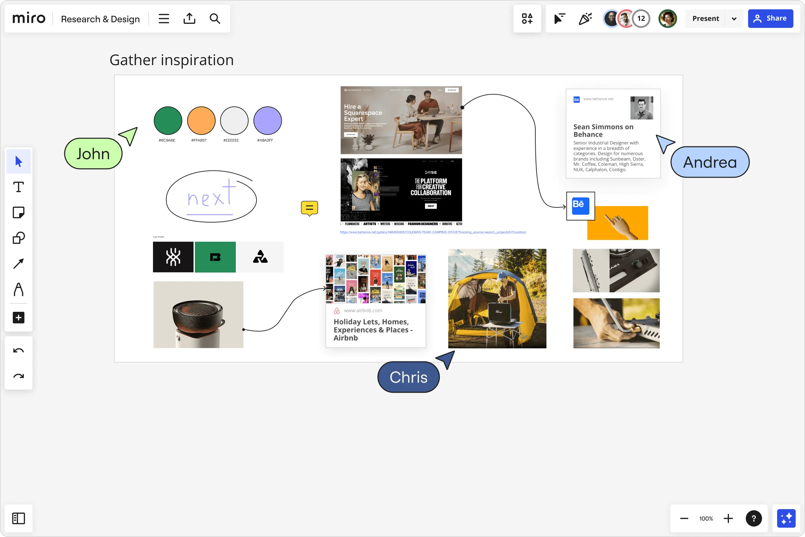Click the redo icon

pos(18,376)
